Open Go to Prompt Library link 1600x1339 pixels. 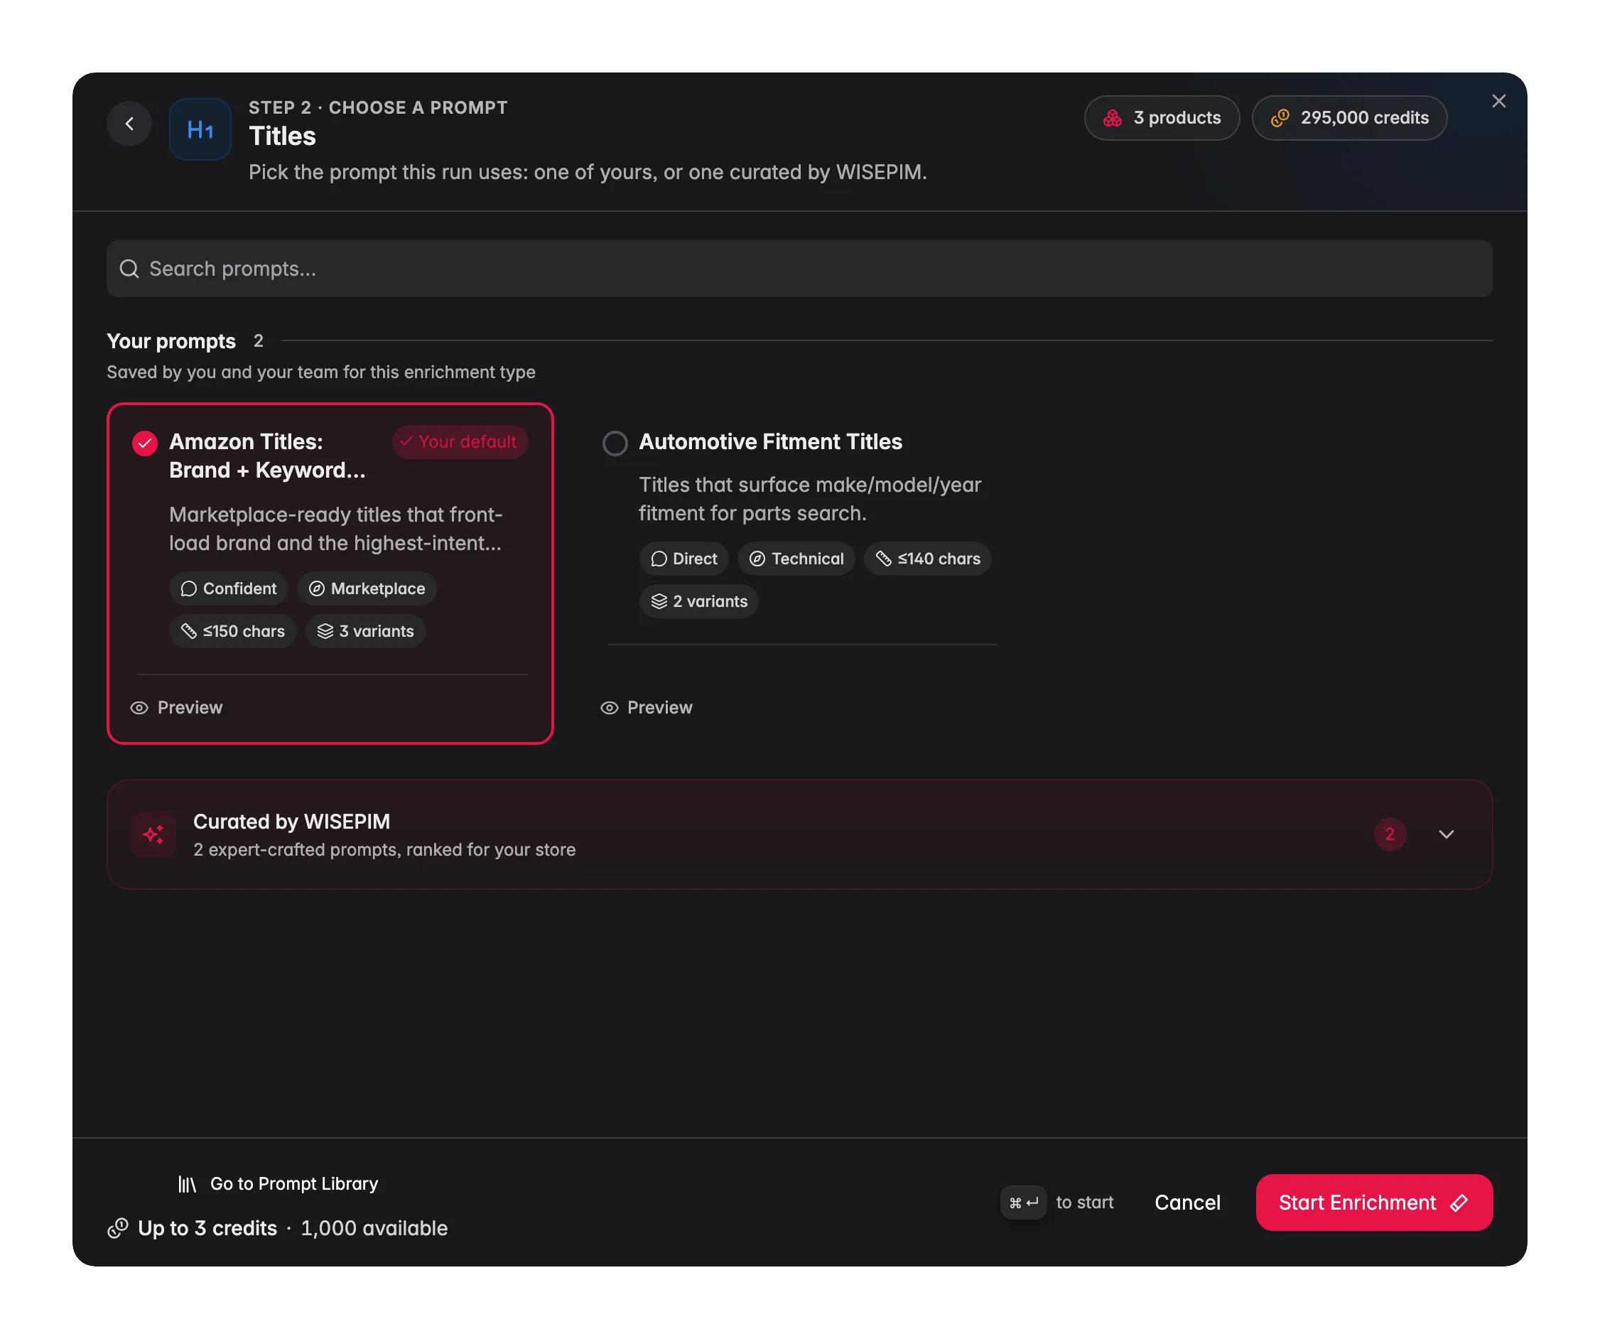(279, 1183)
